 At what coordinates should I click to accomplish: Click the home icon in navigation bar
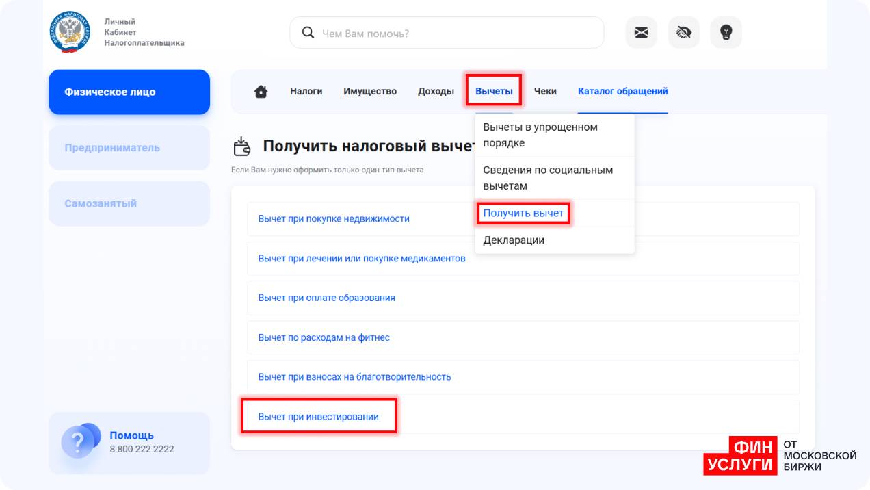click(x=261, y=92)
